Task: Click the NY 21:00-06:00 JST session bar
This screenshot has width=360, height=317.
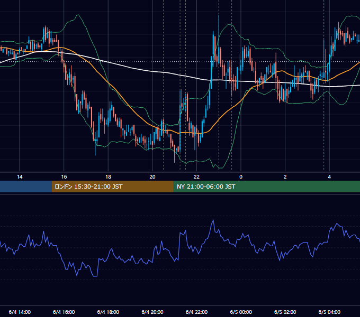Action: pos(266,187)
